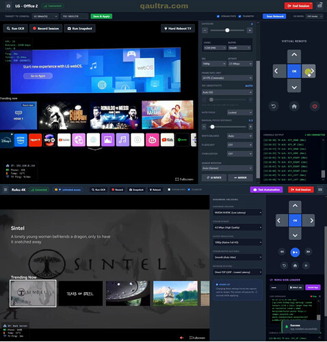The image size is (327, 342).
Task: Click the fast-forward icon on Roku remote
Action: [x=308, y=252]
